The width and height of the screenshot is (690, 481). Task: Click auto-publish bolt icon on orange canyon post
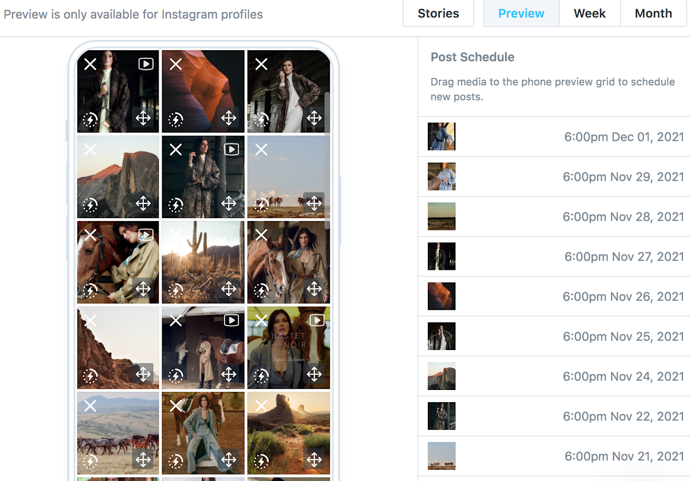coord(176,120)
